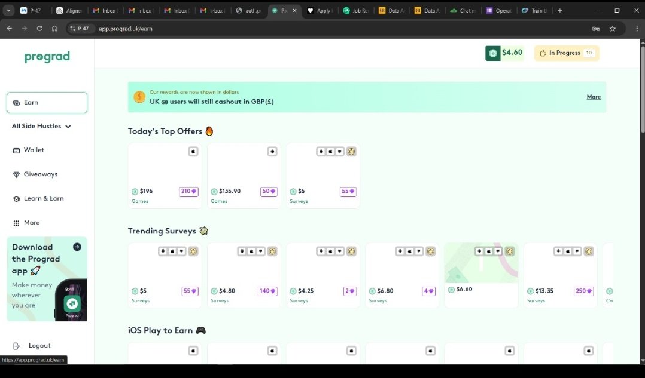The image size is (645, 378).
Task: Open a new browser tab
Action: [x=560, y=11]
